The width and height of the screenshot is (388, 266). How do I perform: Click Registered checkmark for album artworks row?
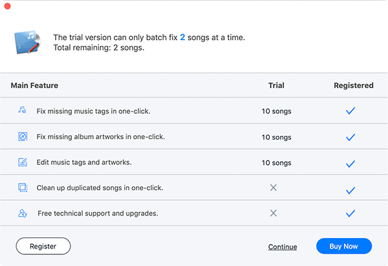[350, 137]
